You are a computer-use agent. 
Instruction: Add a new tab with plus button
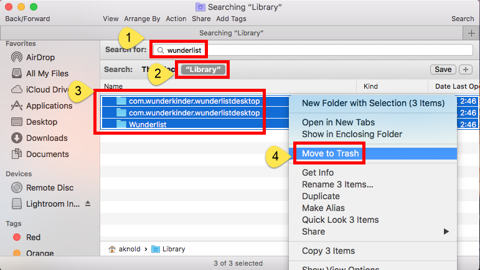tap(471, 33)
